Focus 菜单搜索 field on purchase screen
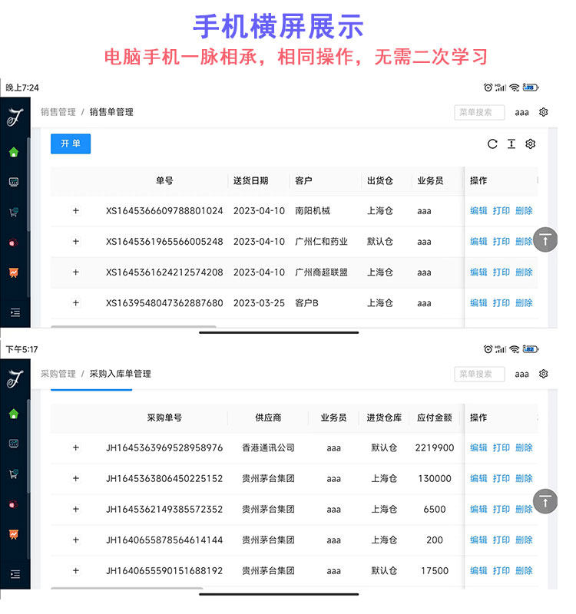This screenshot has width=576, height=614. pyautogui.click(x=479, y=374)
